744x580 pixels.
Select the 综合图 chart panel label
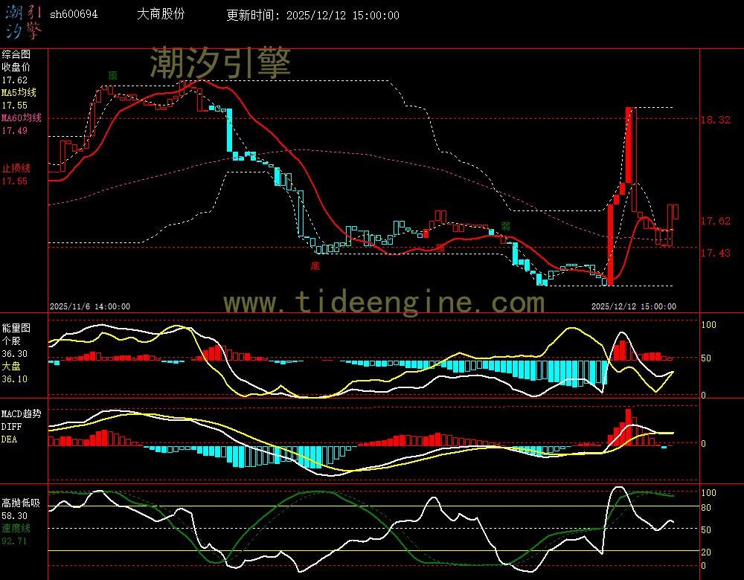16,54
